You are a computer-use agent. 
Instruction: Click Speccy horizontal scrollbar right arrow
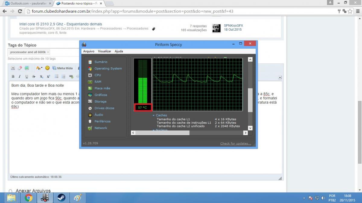(245, 133)
